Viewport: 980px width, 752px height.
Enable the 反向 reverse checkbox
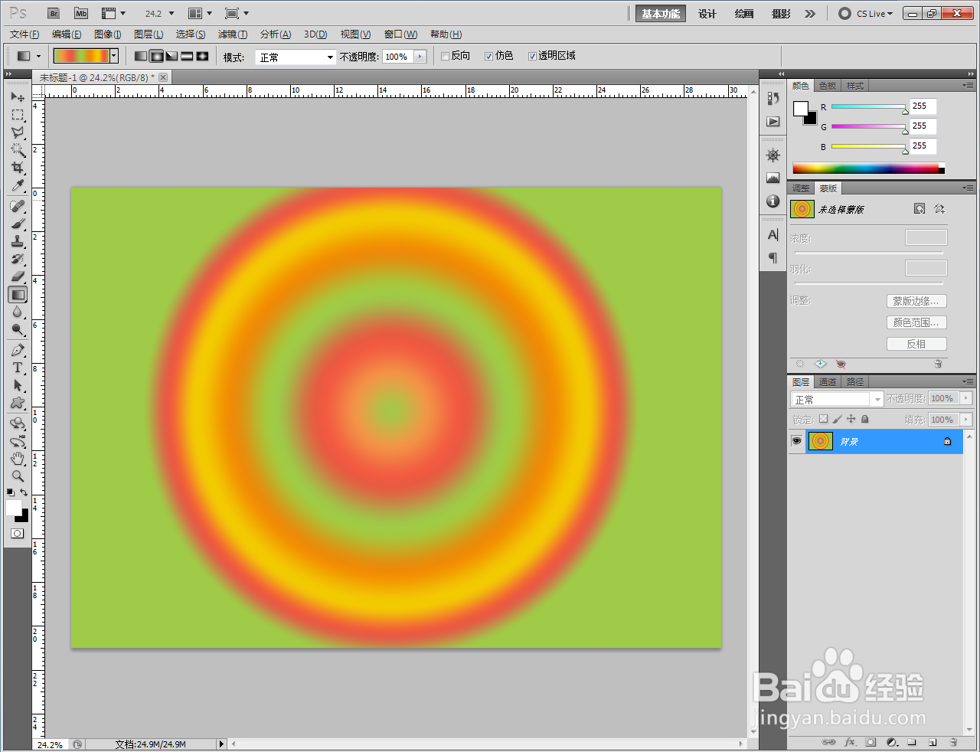(445, 56)
